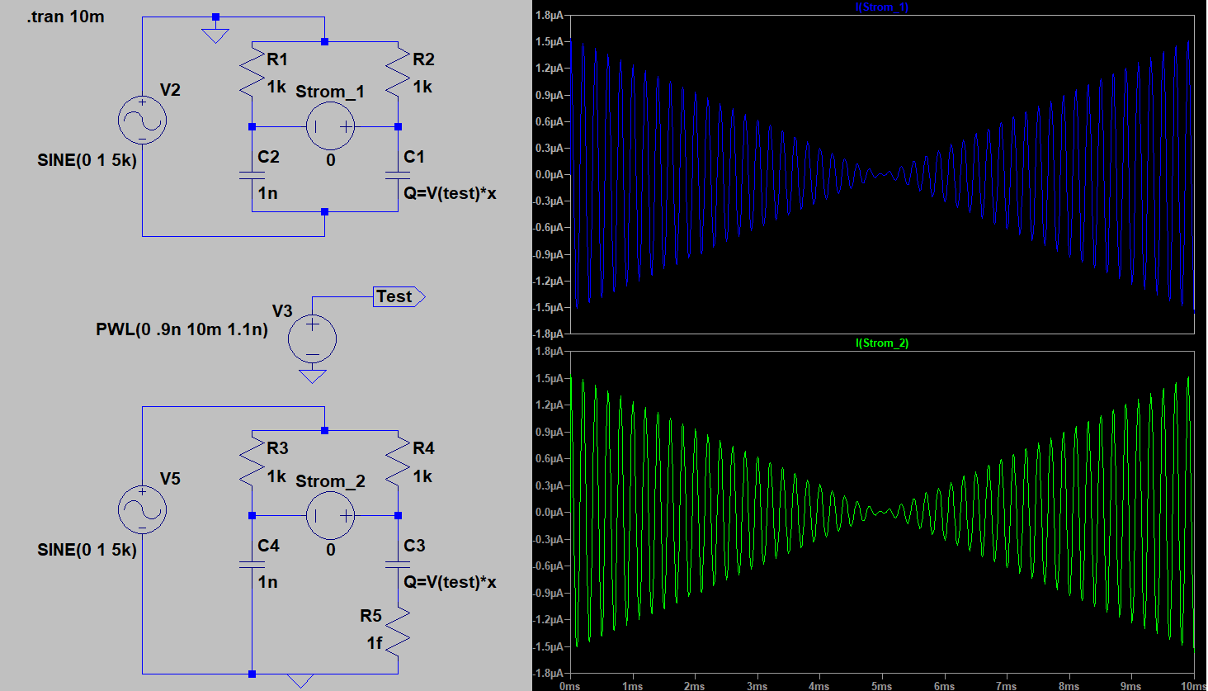1208x691 pixels.
Task: Click the -1.8µA label of the lower plot axis
Action: 548,673
